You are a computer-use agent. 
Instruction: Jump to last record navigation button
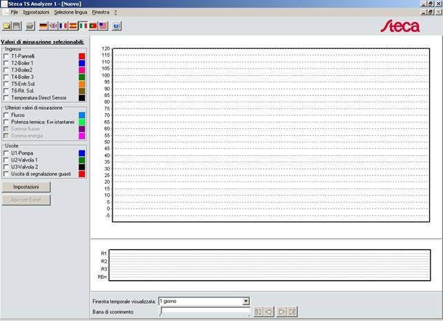(293, 311)
